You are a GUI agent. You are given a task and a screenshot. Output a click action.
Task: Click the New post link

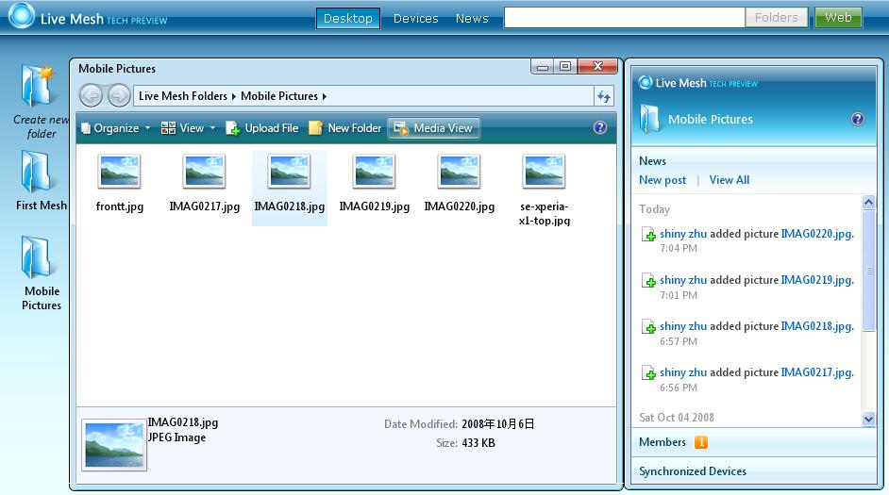tap(663, 180)
